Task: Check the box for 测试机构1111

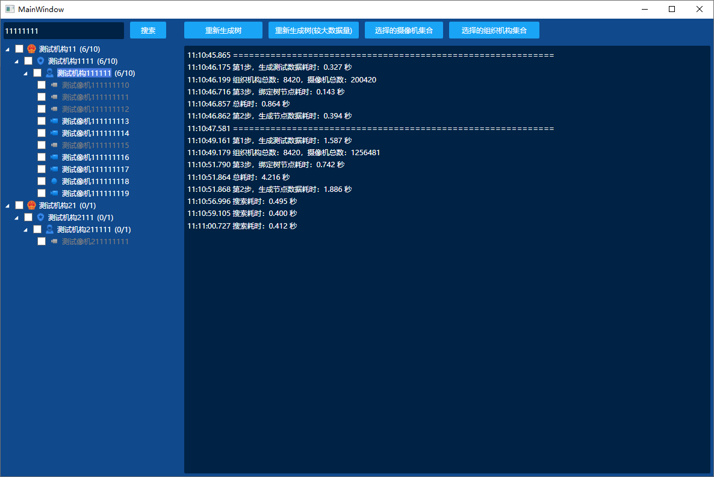Action: click(28, 61)
